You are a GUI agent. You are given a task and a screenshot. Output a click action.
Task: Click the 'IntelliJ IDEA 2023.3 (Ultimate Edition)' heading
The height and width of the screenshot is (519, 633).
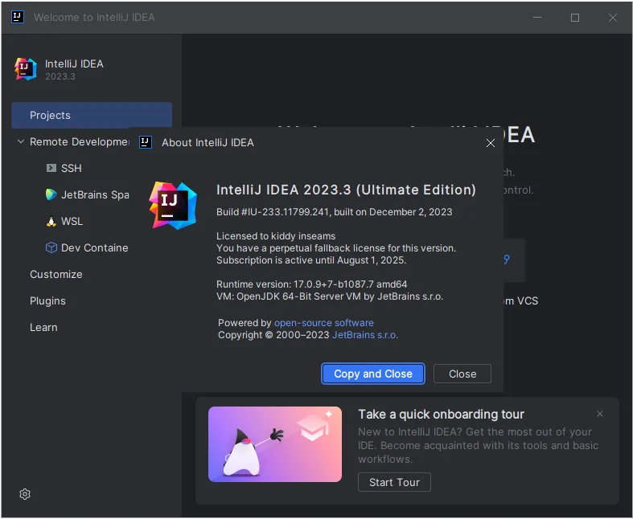point(346,190)
